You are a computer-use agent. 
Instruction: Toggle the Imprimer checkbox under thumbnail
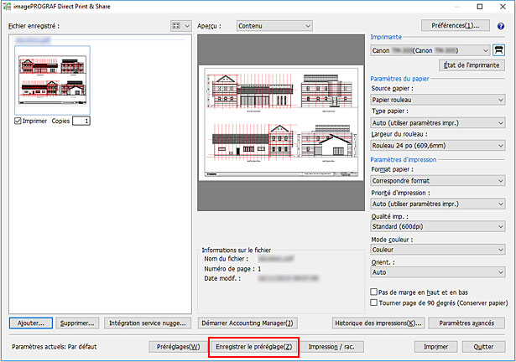point(18,121)
